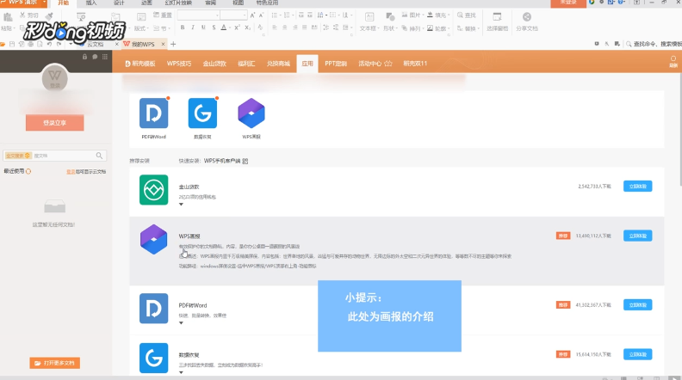Open the font size dropdown

245,15
